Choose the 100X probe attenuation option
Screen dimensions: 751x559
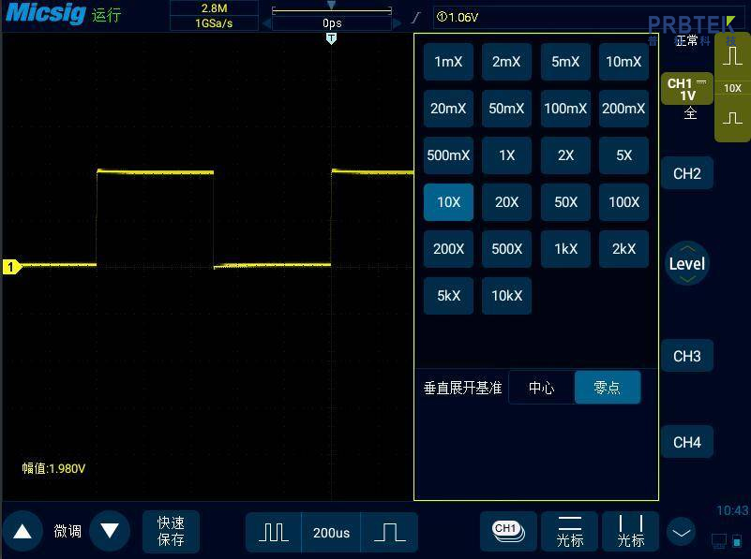(623, 202)
